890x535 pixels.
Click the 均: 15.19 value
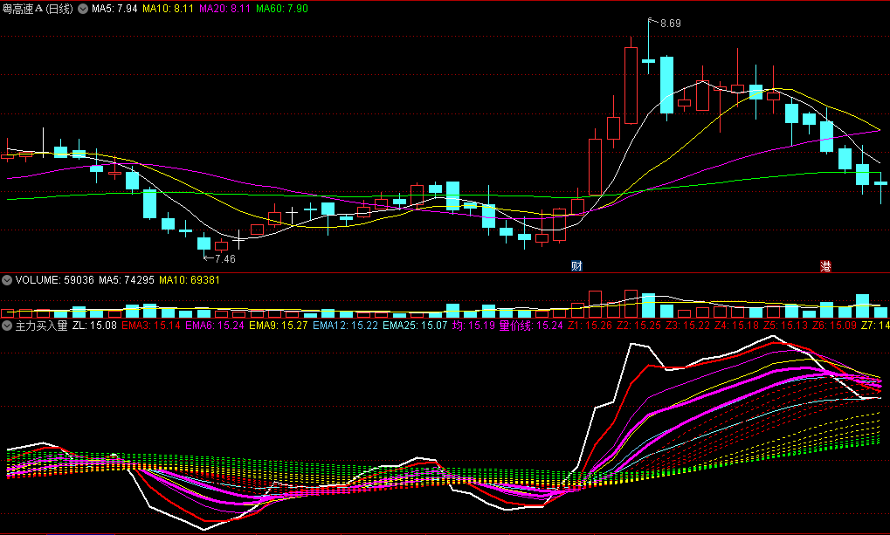(x=473, y=326)
